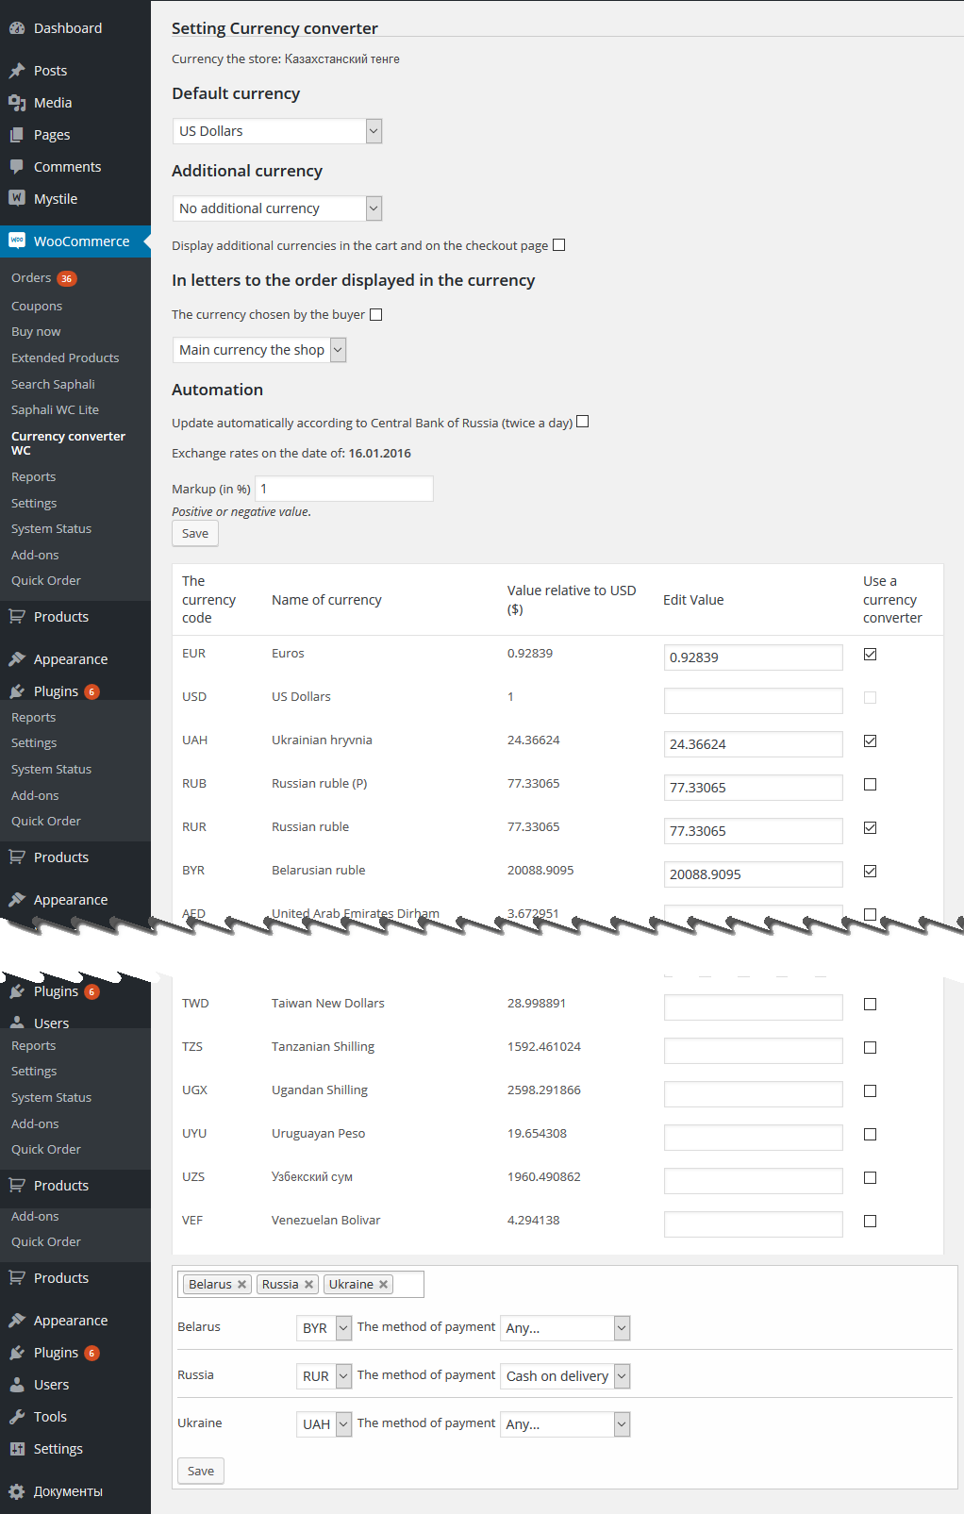
Task: Click the Pages document icon
Action: point(17,135)
